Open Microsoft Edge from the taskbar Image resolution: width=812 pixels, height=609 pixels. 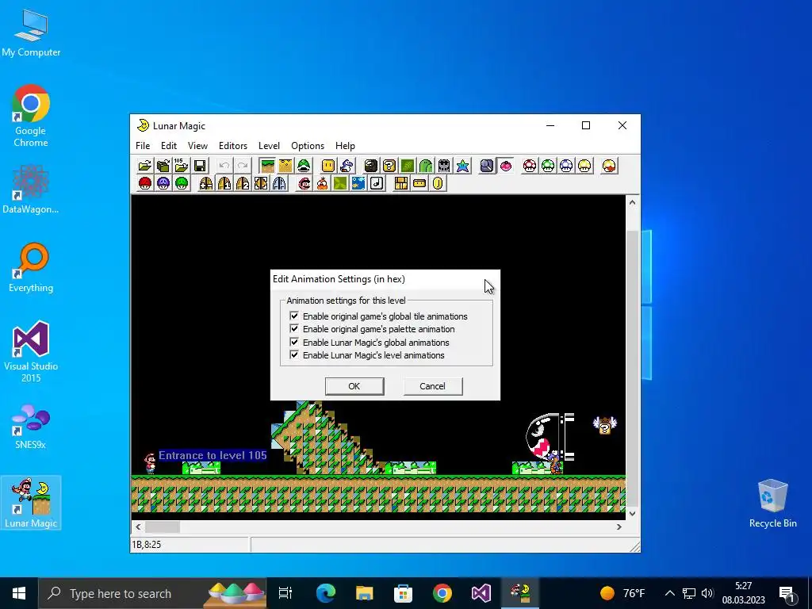coord(326,593)
